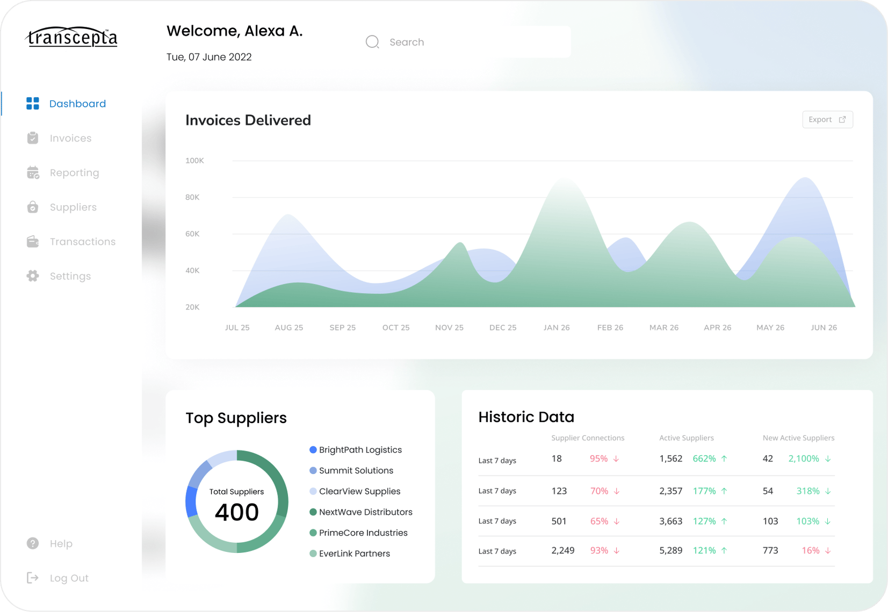This screenshot has width=888, height=612.
Task: Click the NextWave Distributors swatch
Action: click(x=313, y=512)
